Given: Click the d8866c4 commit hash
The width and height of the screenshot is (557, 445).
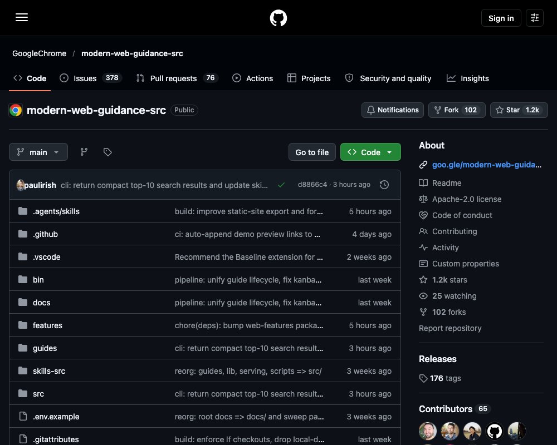Looking at the screenshot, I should 312,185.
